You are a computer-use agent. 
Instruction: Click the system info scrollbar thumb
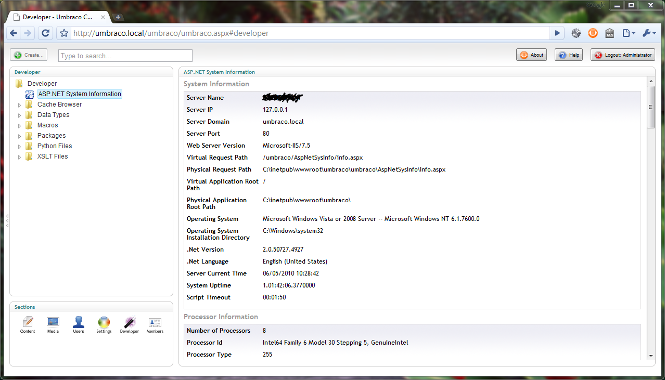(x=650, y=107)
